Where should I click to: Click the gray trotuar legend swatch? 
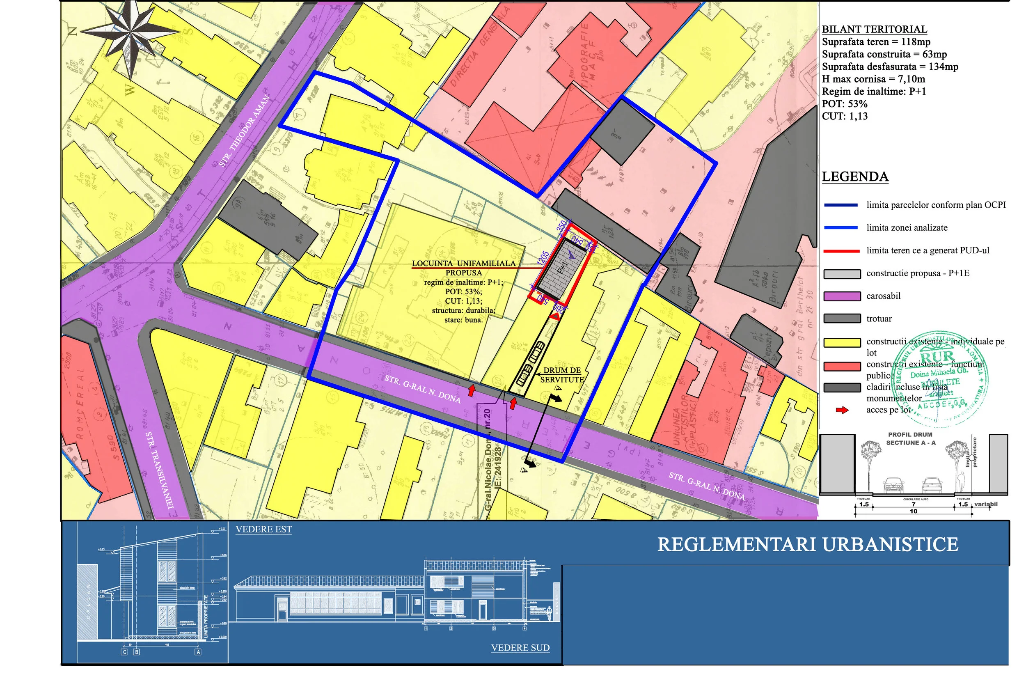click(x=842, y=319)
